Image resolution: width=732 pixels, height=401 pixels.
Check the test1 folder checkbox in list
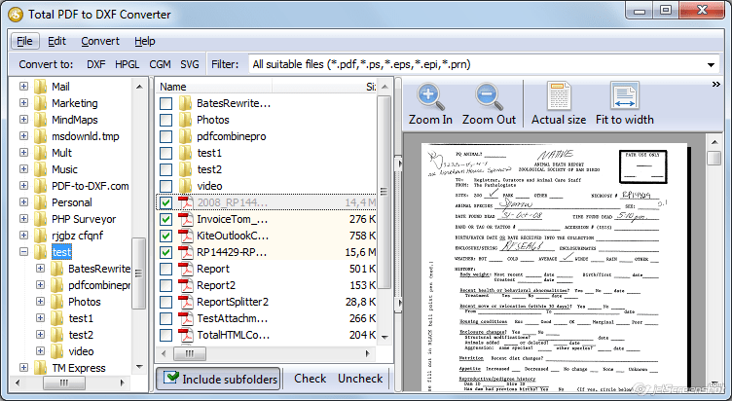pos(165,153)
